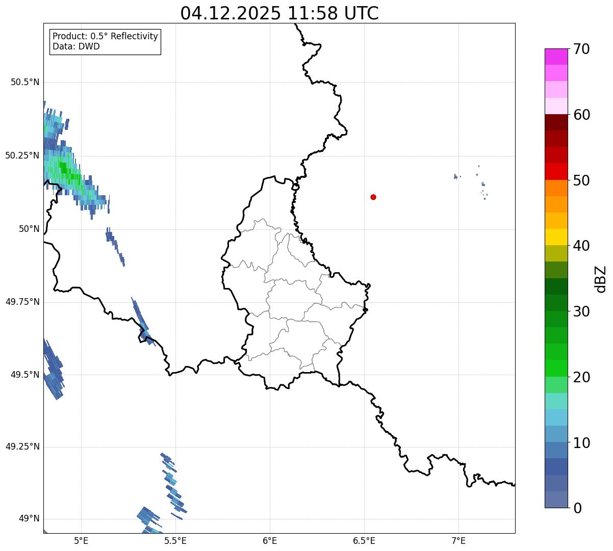
Task: Click the 50.25°N latitude label
Action: click(x=22, y=155)
